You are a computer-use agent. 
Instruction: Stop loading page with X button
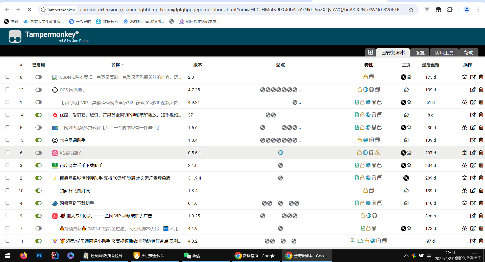click(x=30, y=10)
